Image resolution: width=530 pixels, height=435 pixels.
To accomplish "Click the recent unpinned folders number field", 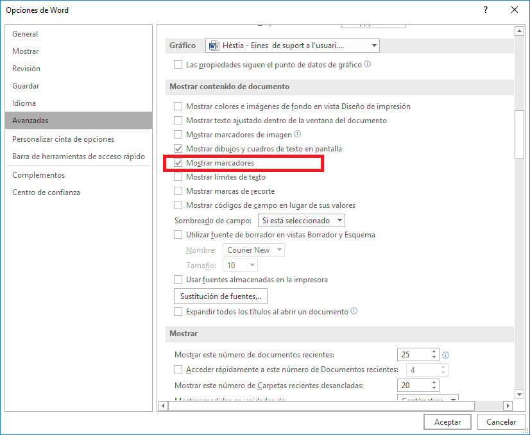I will (413, 385).
